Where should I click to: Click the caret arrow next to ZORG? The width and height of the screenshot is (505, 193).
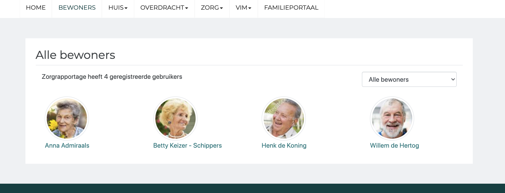coord(221,8)
